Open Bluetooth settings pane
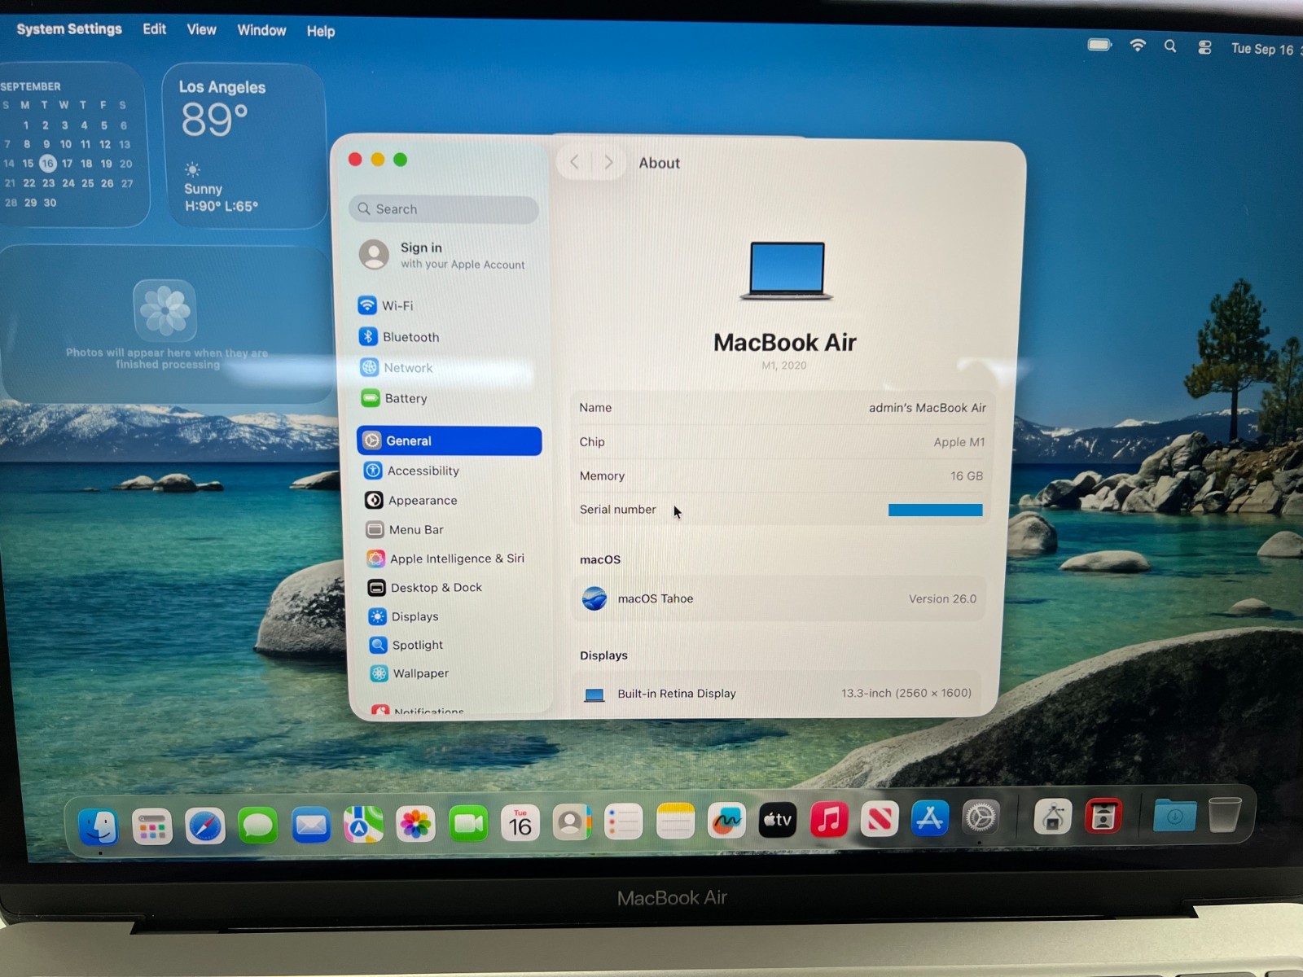1303x977 pixels. pyautogui.click(x=410, y=337)
